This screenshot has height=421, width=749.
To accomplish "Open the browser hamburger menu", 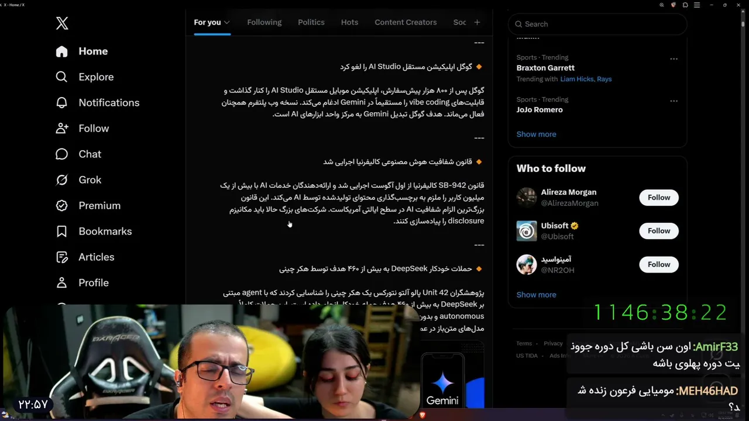I will pyautogui.click(x=697, y=5).
